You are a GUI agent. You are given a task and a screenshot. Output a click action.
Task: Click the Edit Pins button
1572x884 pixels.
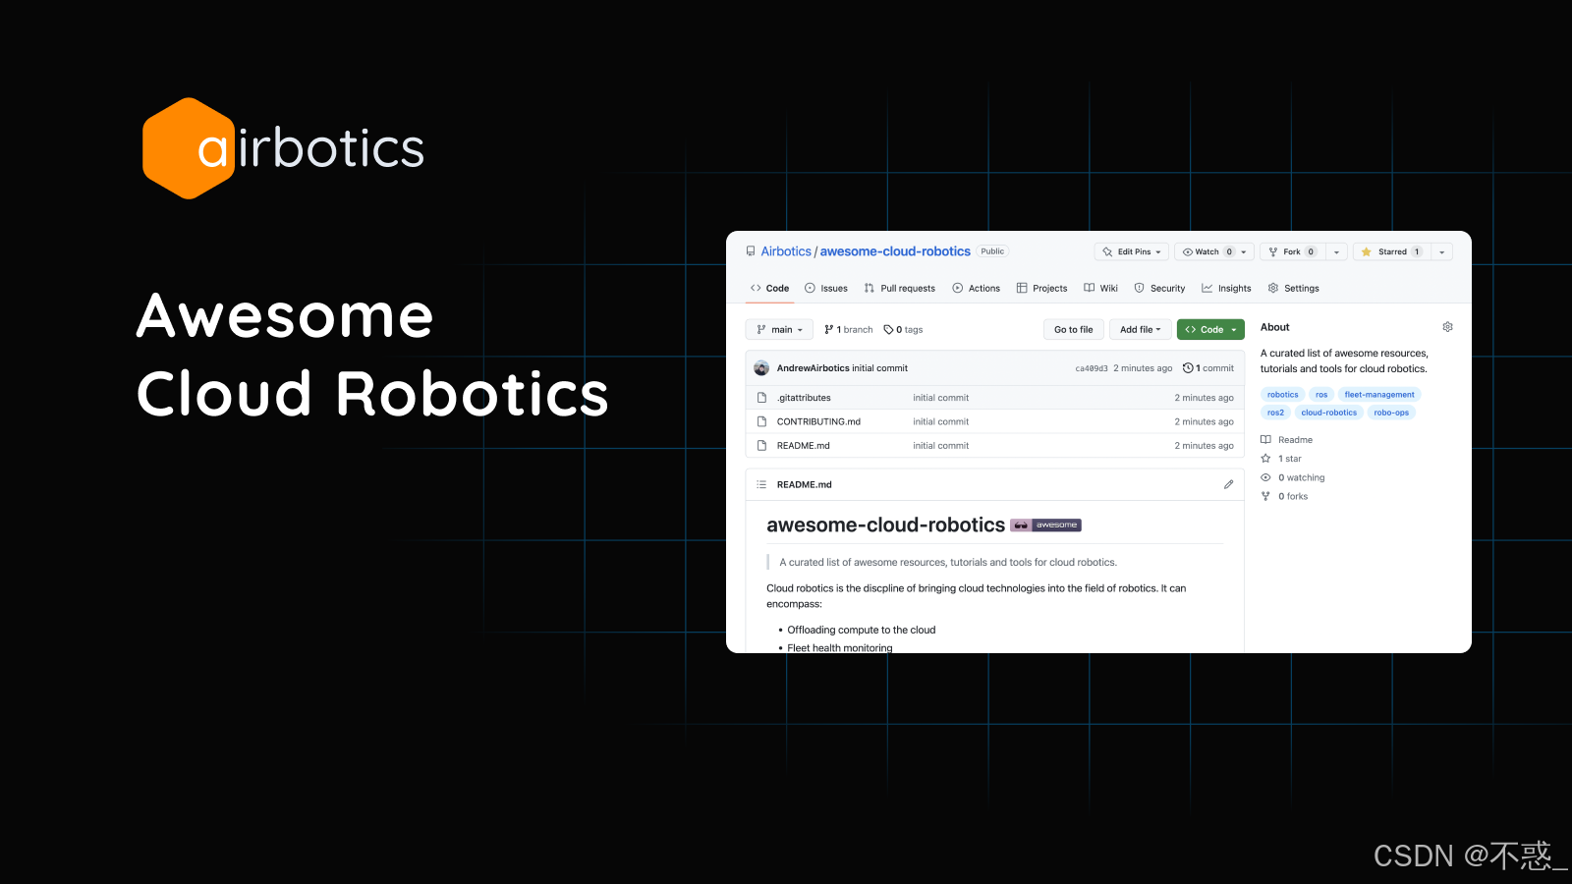coord(1132,251)
